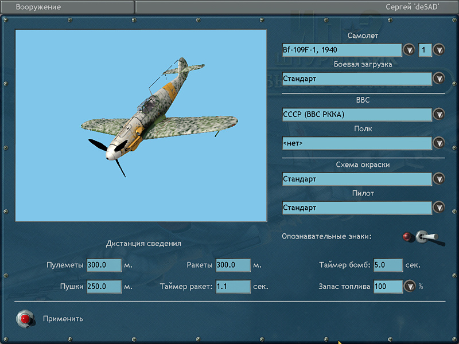
Task: Open the ВВС air force dropdown arrow
Action: [x=439, y=114]
